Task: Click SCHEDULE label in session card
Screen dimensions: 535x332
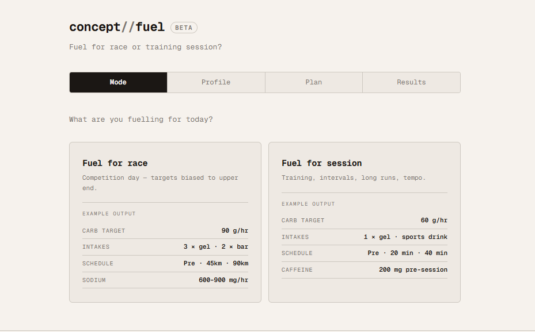Action: click(297, 253)
